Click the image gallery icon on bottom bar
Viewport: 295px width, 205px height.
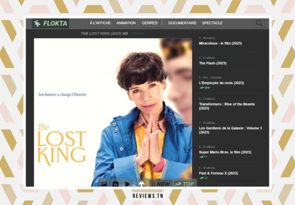(104, 184)
